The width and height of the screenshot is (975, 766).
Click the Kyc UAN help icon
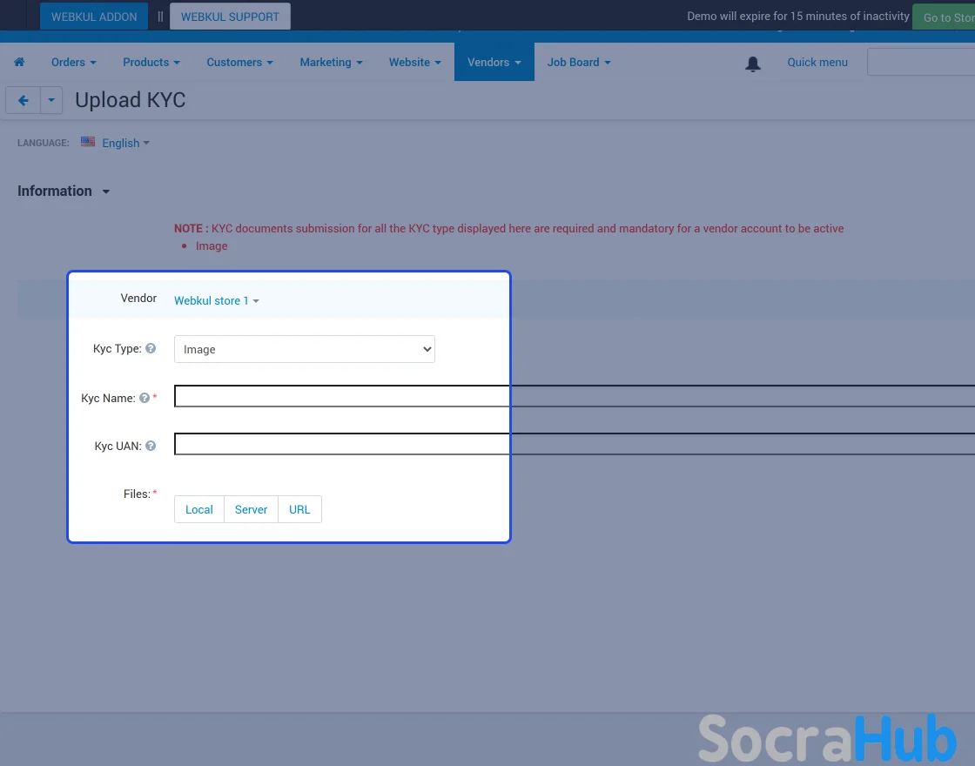(151, 446)
